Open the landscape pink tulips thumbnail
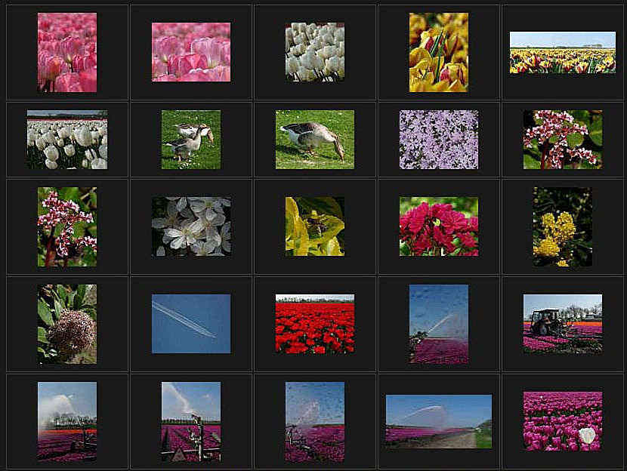627x471 pixels. coord(191,52)
